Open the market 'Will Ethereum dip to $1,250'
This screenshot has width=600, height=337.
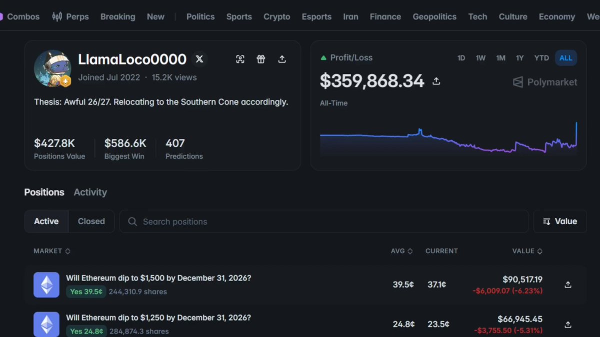(158, 318)
